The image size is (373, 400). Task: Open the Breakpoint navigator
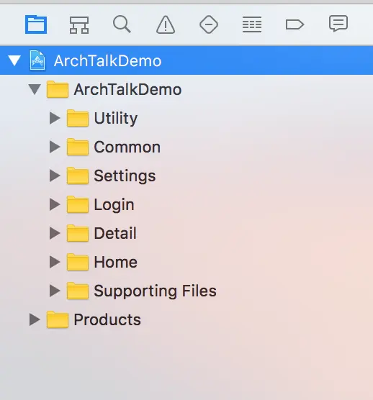click(x=295, y=24)
